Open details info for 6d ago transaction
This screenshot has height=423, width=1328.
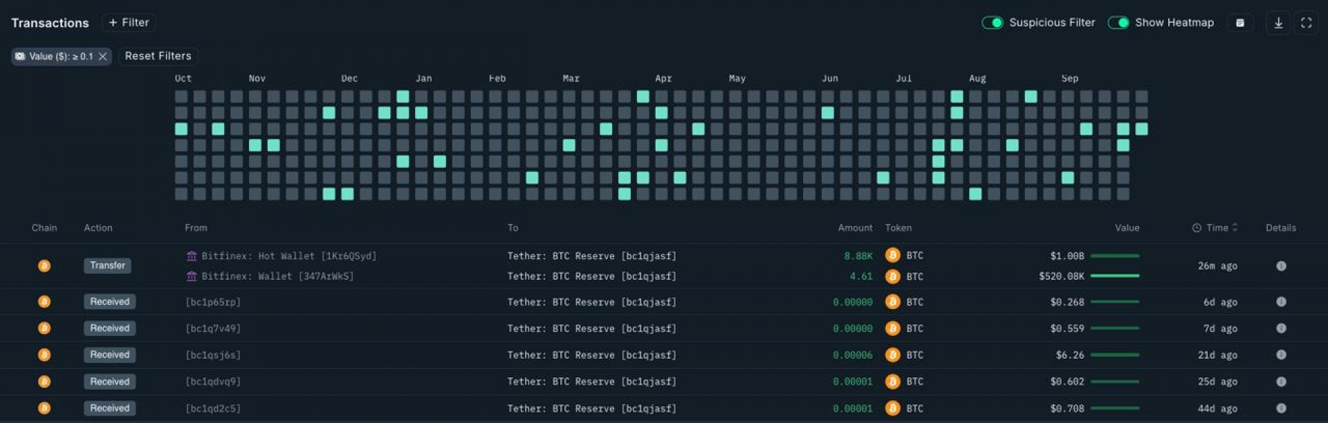coord(1281,302)
